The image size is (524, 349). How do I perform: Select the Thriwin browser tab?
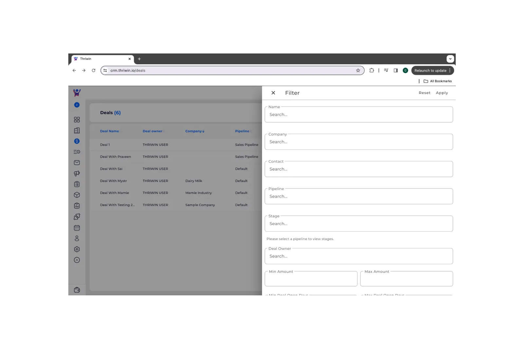[x=103, y=59]
